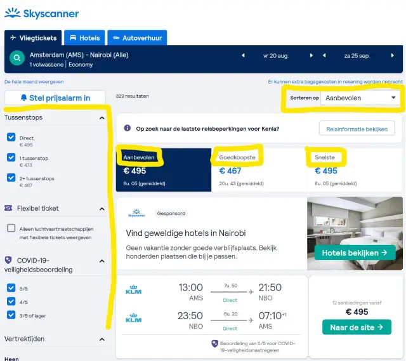Click the KLM logo on the 23:50 flight

coord(134,318)
